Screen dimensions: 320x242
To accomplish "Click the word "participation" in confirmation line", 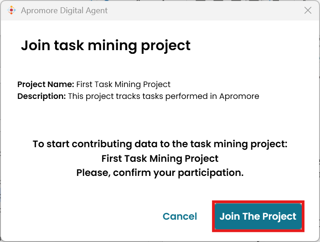I will [213, 173].
